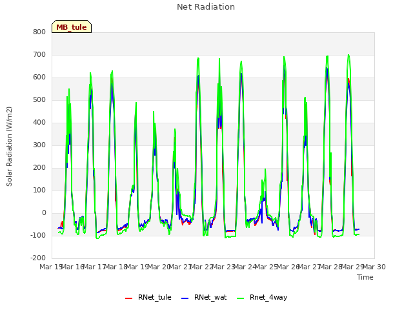This screenshot has height=310, width=413.
Task: Click the Solar Radiation (W/m2) axis title
Action: click(9, 147)
